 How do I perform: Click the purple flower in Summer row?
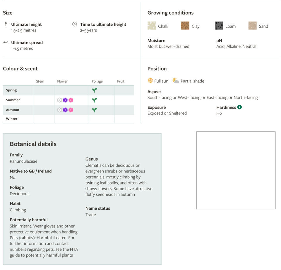coord(65,100)
